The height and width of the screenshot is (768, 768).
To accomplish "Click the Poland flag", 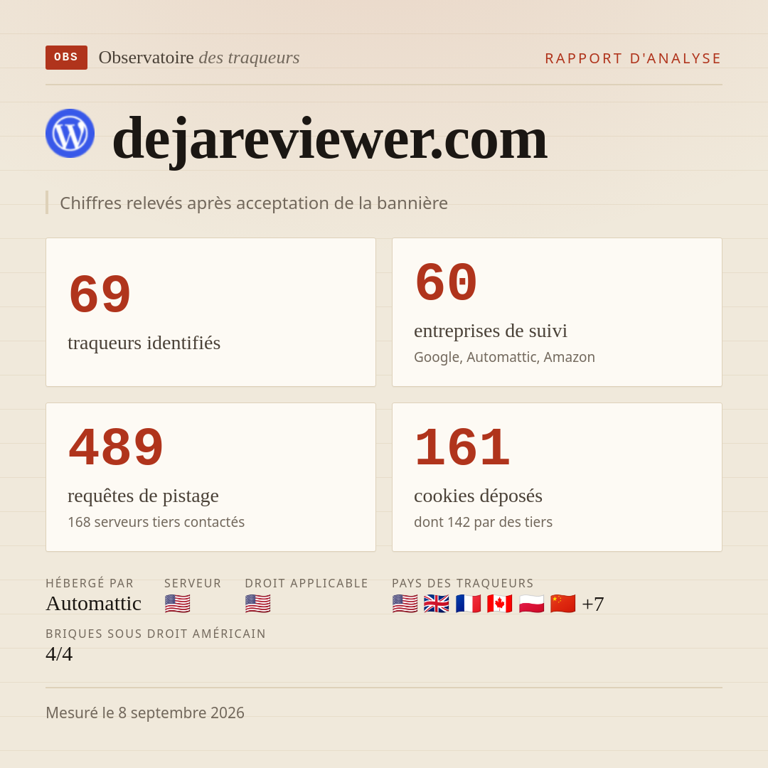I will tap(531, 604).
